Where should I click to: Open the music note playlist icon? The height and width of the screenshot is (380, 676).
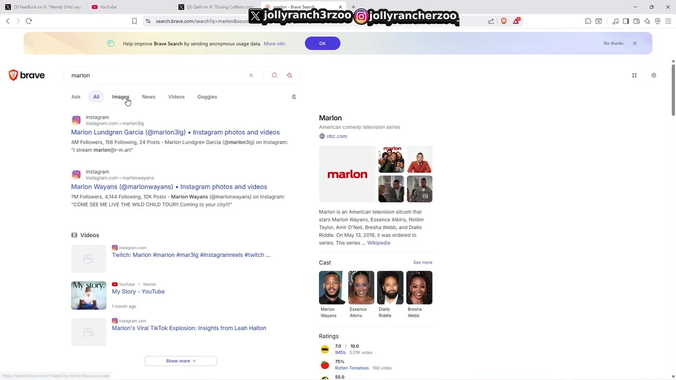[616, 21]
